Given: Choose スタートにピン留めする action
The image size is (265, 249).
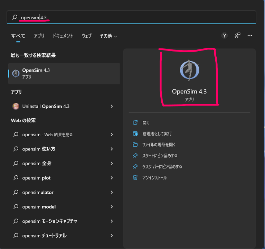Looking at the screenshot, I should [x=160, y=156].
